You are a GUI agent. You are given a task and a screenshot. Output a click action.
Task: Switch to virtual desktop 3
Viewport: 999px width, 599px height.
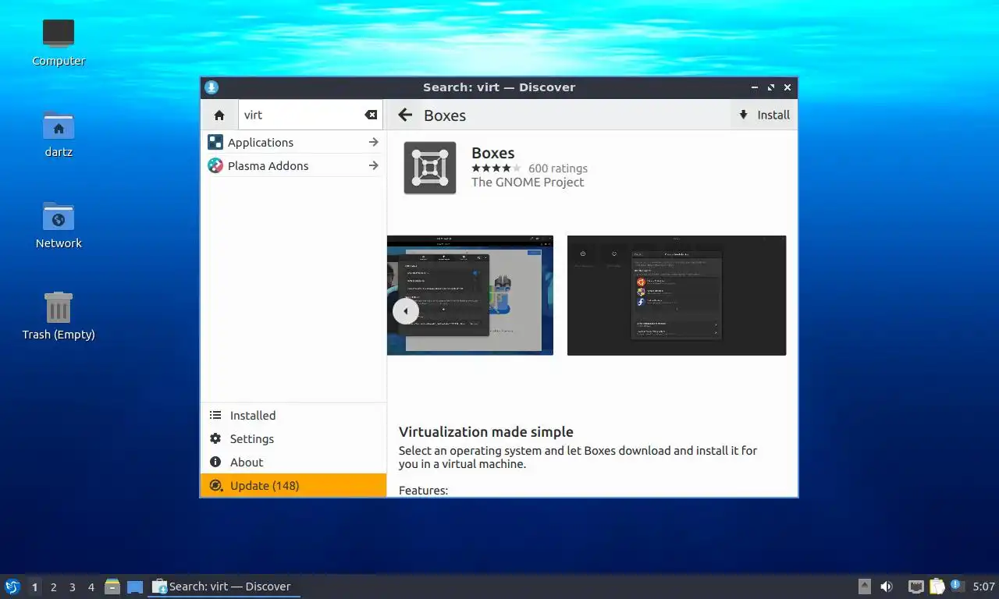72,587
